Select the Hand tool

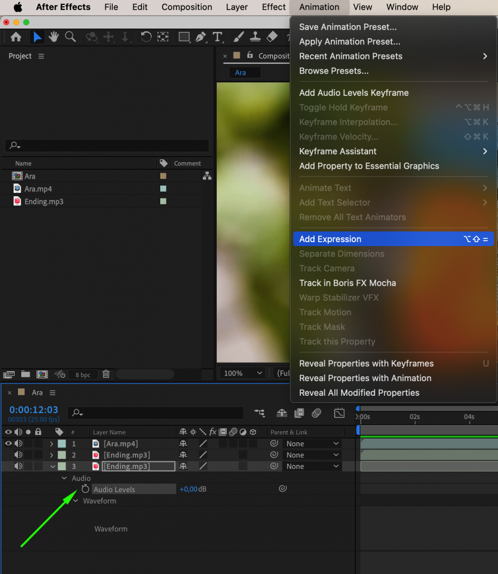(53, 36)
